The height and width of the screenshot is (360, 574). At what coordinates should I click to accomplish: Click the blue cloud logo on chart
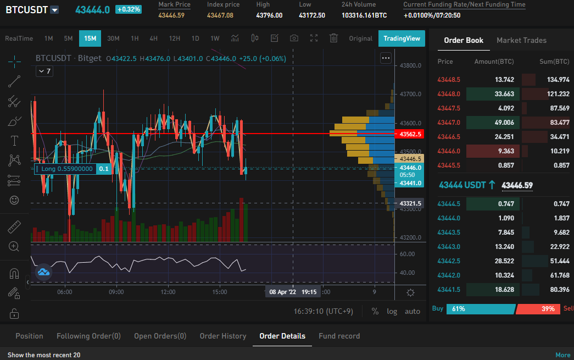[x=43, y=272]
